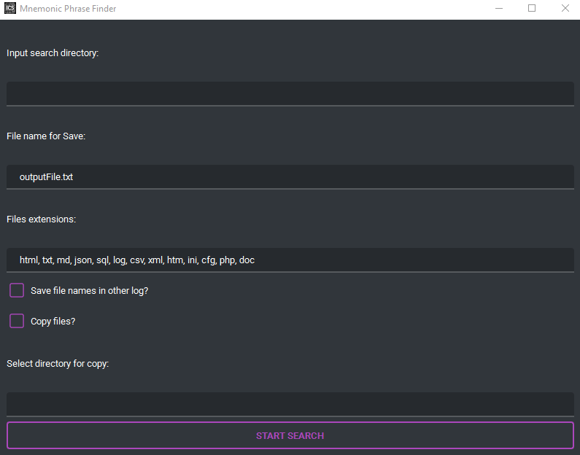Enable the save file names checkbox
This screenshot has width=580, height=455.
[17, 290]
